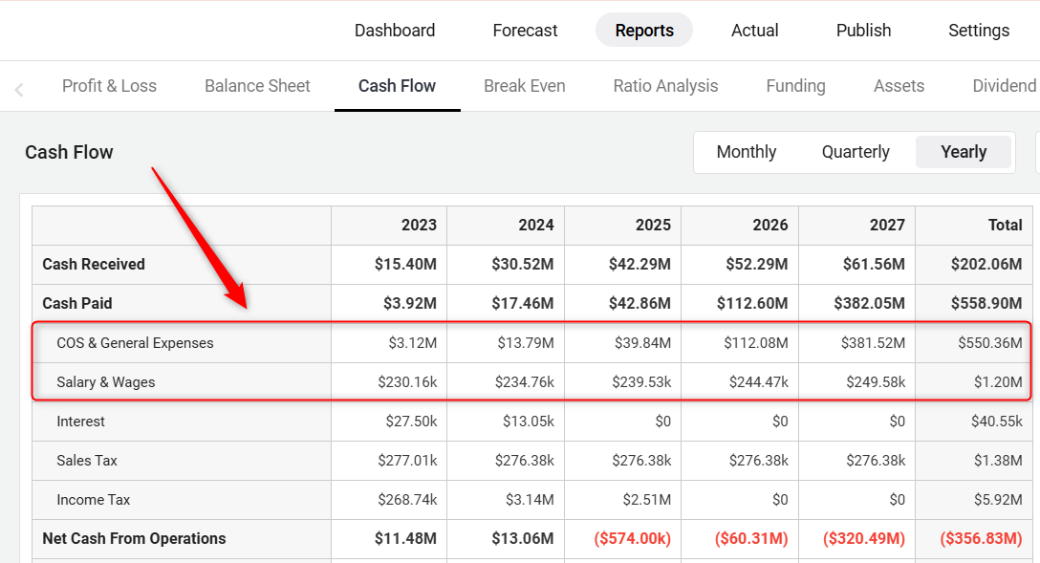Switch to the Profit & Loss tab

pyautogui.click(x=109, y=86)
